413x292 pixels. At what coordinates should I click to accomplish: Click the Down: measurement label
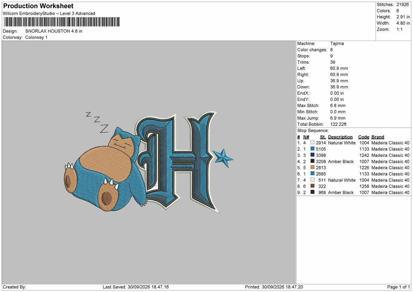tap(304, 87)
